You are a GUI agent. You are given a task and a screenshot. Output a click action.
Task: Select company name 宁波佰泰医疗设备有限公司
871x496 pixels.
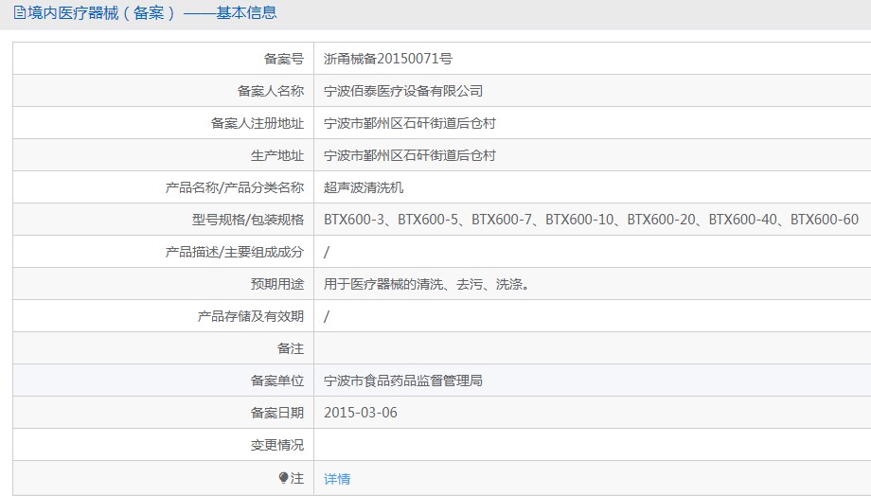tap(403, 91)
